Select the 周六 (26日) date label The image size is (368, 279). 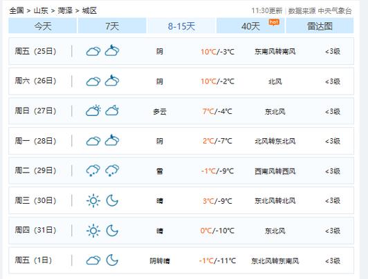pyautogui.click(x=36, y=81)
